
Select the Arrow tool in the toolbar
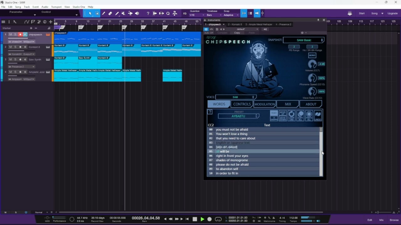coord(90,13)
